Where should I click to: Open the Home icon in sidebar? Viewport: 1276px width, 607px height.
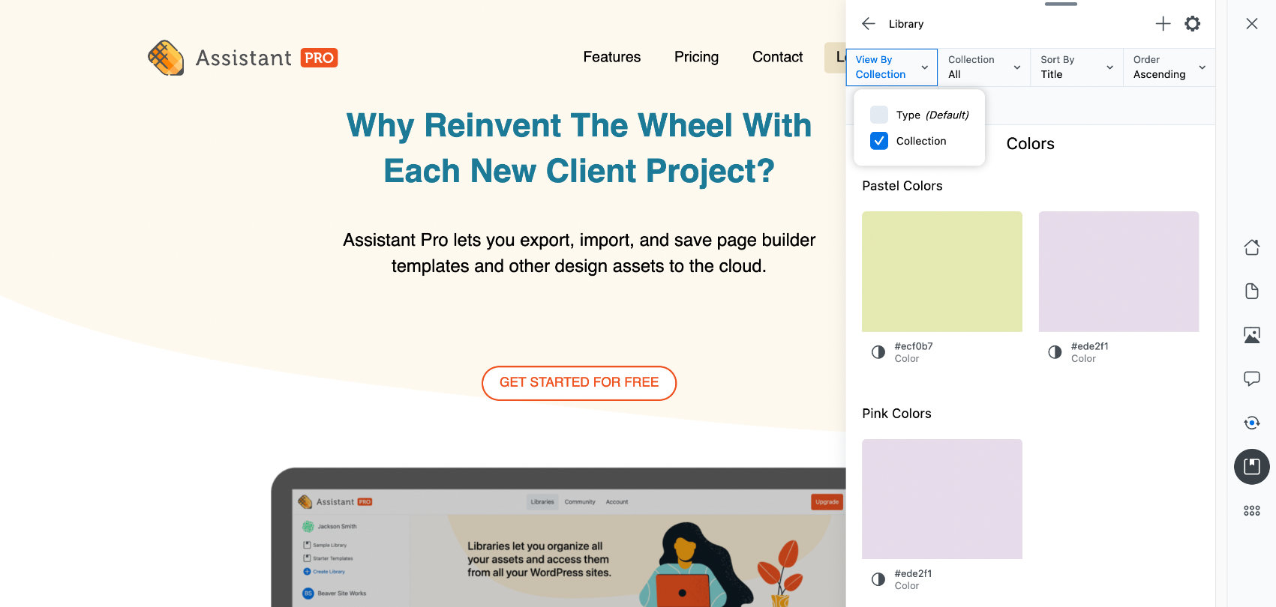pos(1251,247)
